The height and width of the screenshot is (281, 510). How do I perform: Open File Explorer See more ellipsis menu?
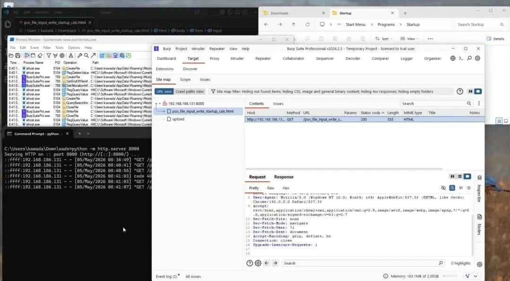(430, 39)
